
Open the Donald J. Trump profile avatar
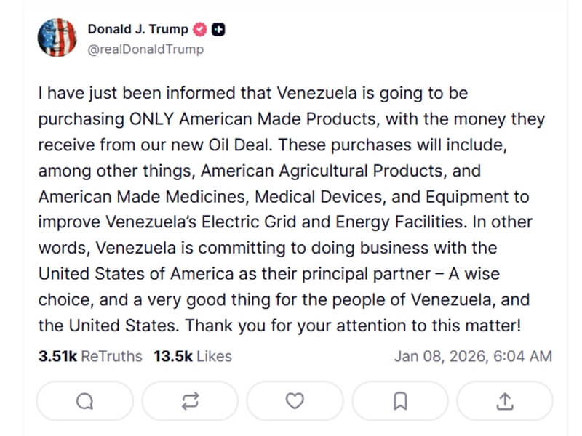56,39
